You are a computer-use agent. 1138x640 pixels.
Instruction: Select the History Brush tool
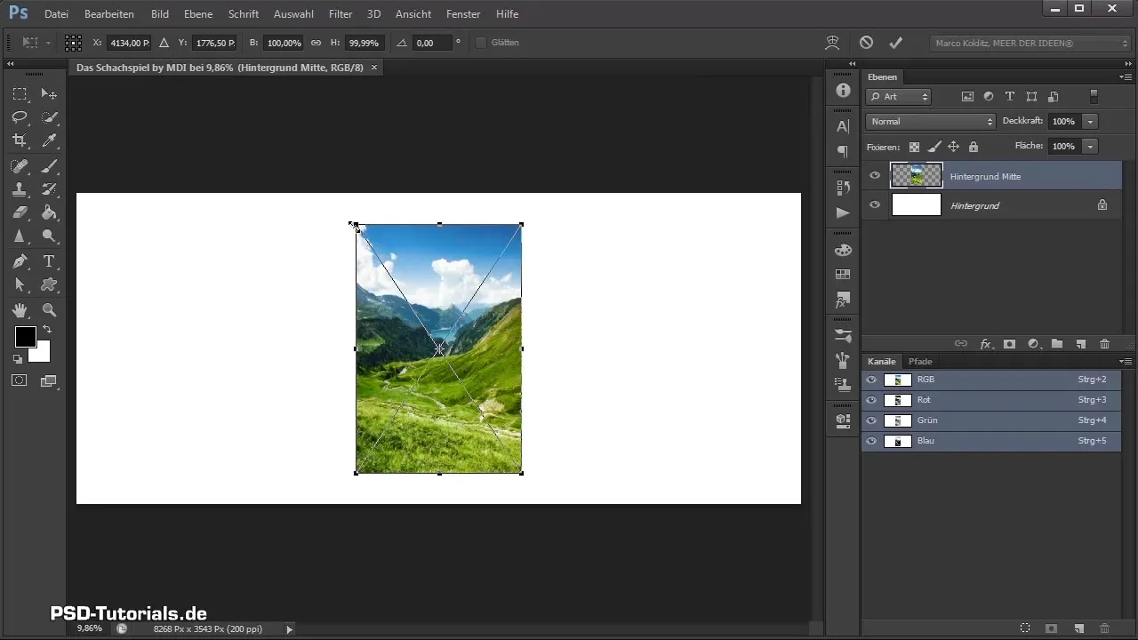click(49, 189)
